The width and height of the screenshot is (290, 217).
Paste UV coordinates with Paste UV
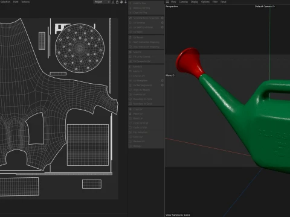pyautogui.click(x=146, y=114)
